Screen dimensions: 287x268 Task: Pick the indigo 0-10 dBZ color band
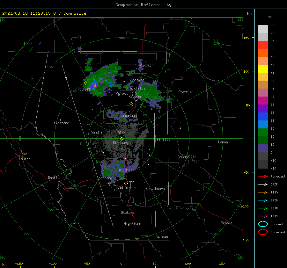tap(263, 148)
